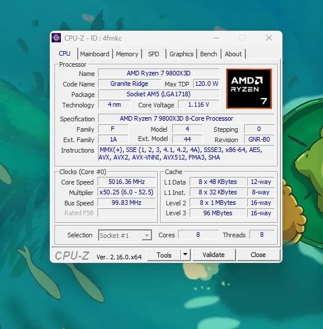Close the CPU-Z window with X
This screenshot has height=329, width=323.
[x=269, y=38]
